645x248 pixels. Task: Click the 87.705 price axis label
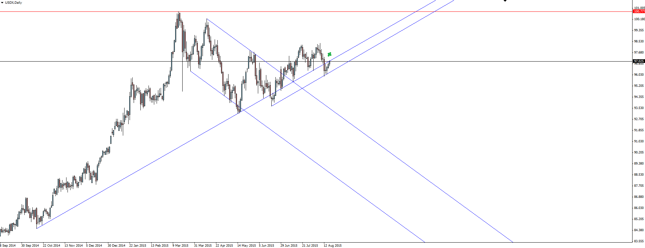pyautogui.click(x=639, y=186)
